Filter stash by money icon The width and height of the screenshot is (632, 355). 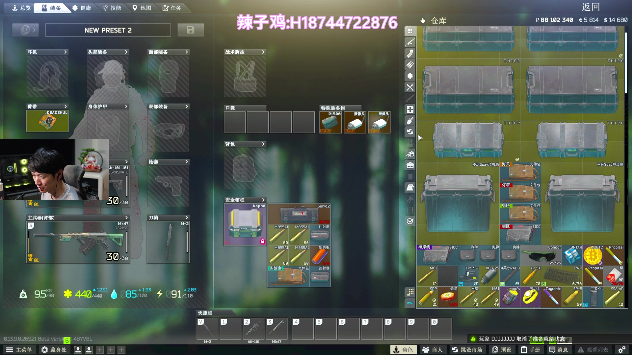[410, 154]
